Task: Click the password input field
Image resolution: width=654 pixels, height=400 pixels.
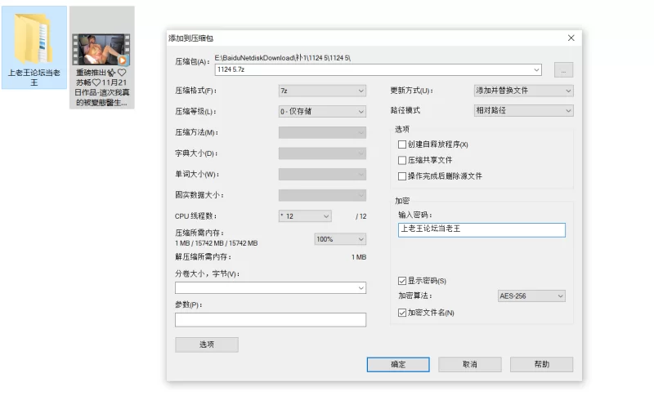Action: (x=482, y=230)
